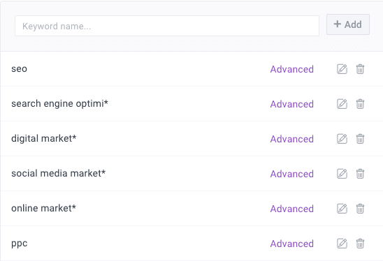
Task: Open Advanced for online market*
Action: [x=292, y=209]
